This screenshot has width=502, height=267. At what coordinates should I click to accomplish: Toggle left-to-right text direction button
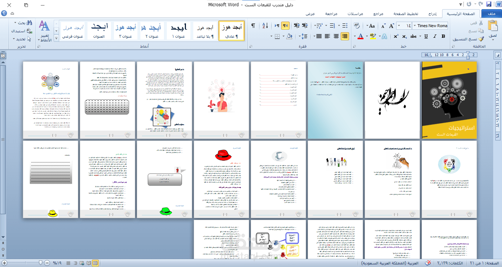tap(277, 26)
